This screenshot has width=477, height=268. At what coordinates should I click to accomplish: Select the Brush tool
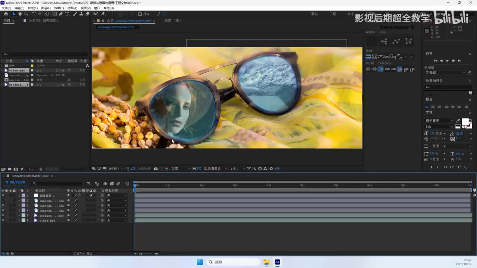click(75, 14)
